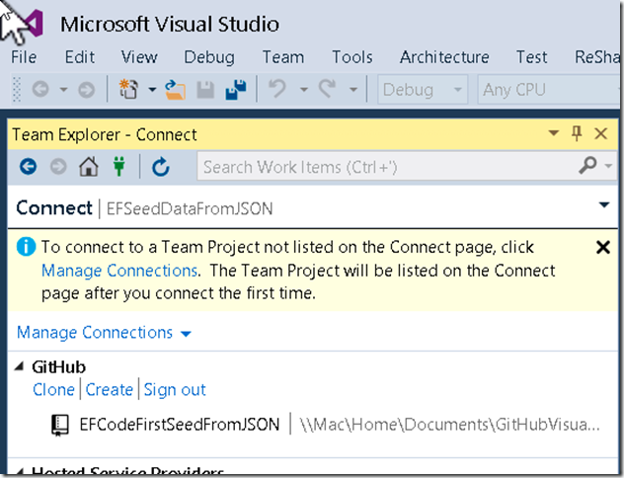624x478 pixels.
Task: Open the Any CPU platform combo box
Action: tap(550, 90)
